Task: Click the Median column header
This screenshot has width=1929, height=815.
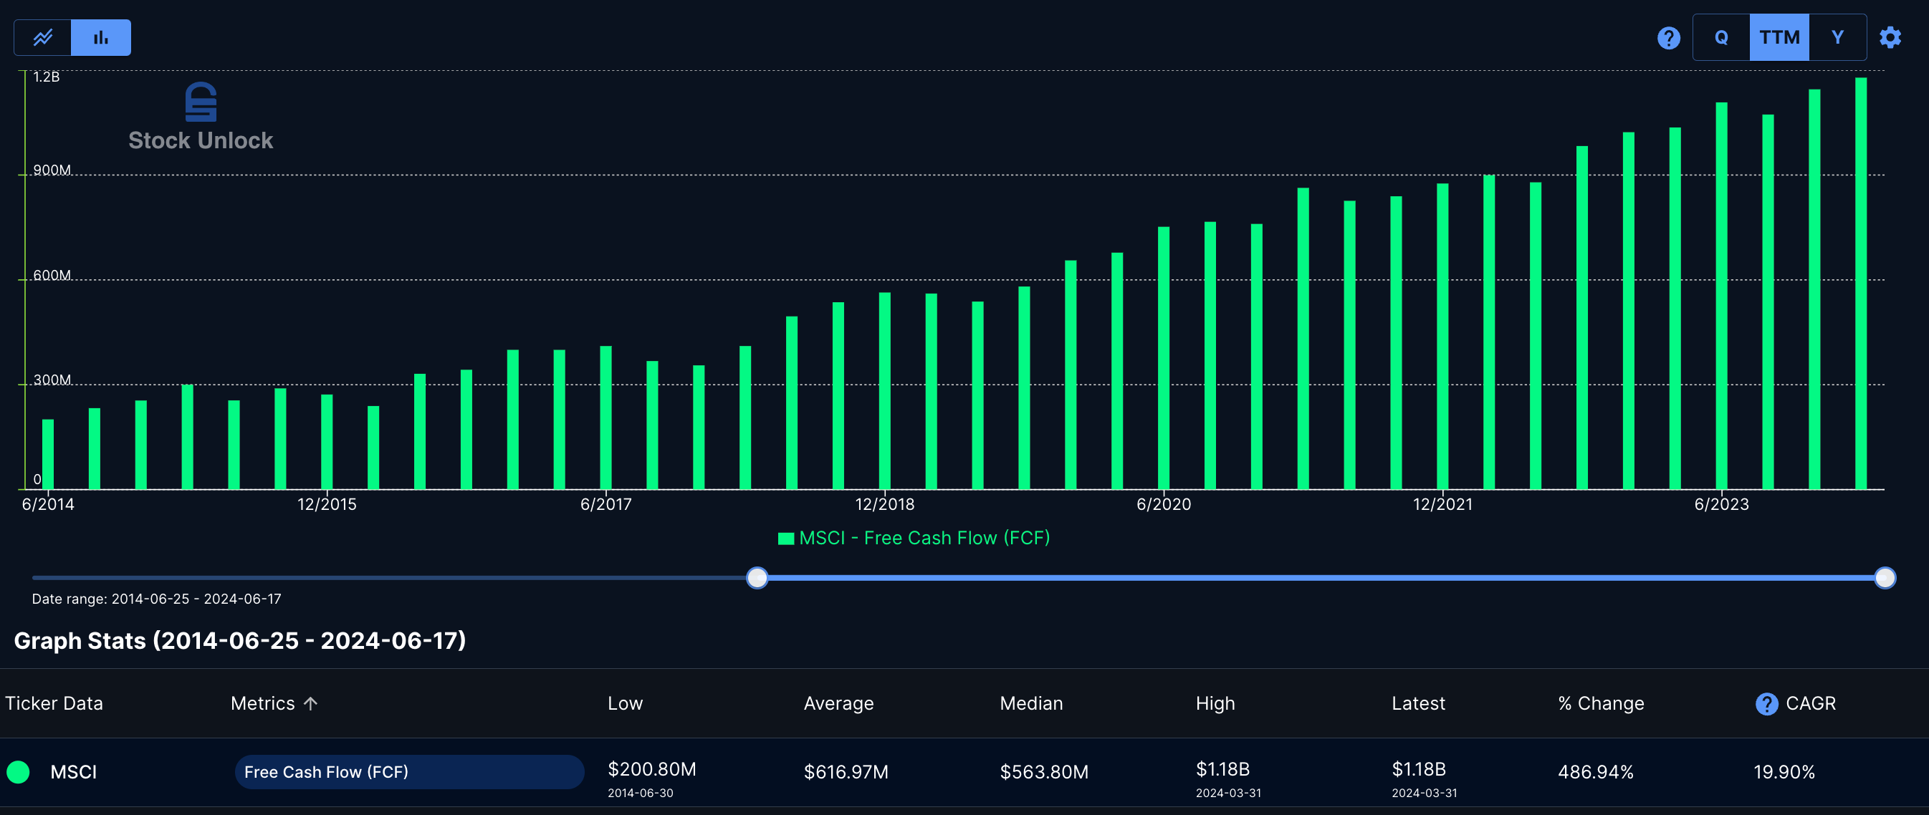Action: (1031, 703)
